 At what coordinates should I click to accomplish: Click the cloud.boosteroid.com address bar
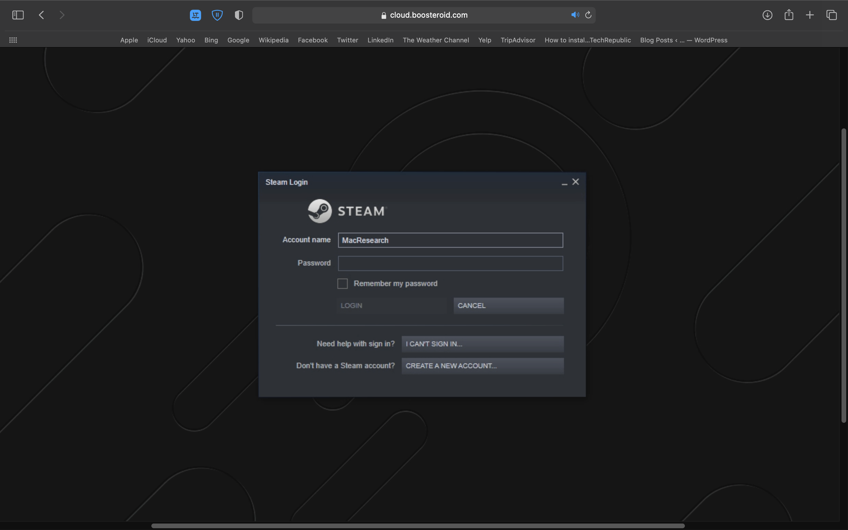[424, 15]
